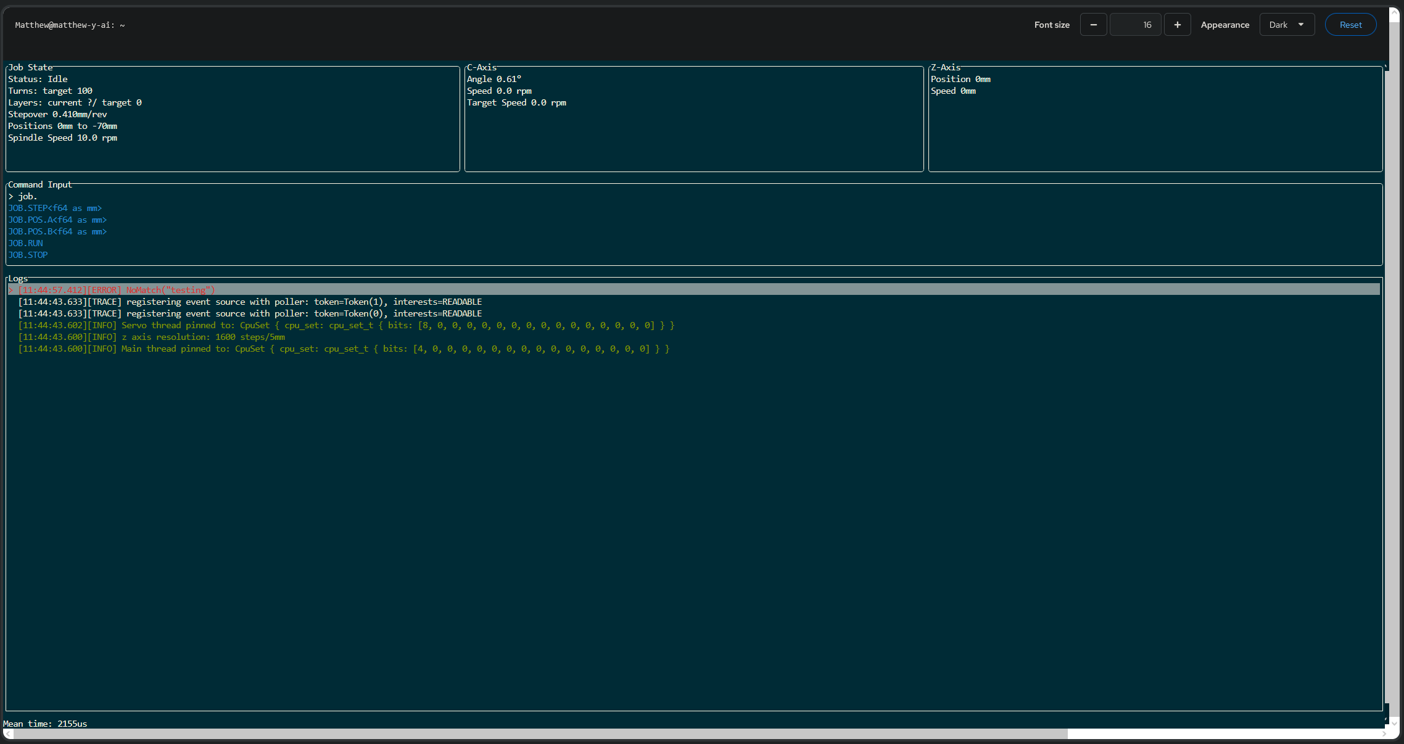Click the 'Logs' panel title
The height and width of the screenshot is (744, 1404).
coord(18,278)
